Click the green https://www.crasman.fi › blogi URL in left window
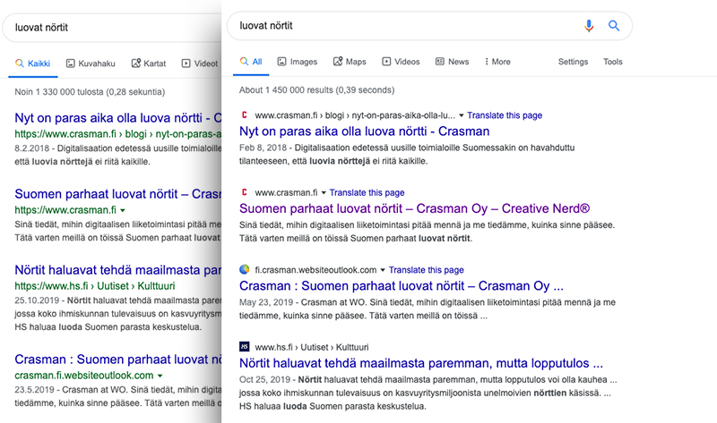The image size is (717, 423). coord(118,134)
